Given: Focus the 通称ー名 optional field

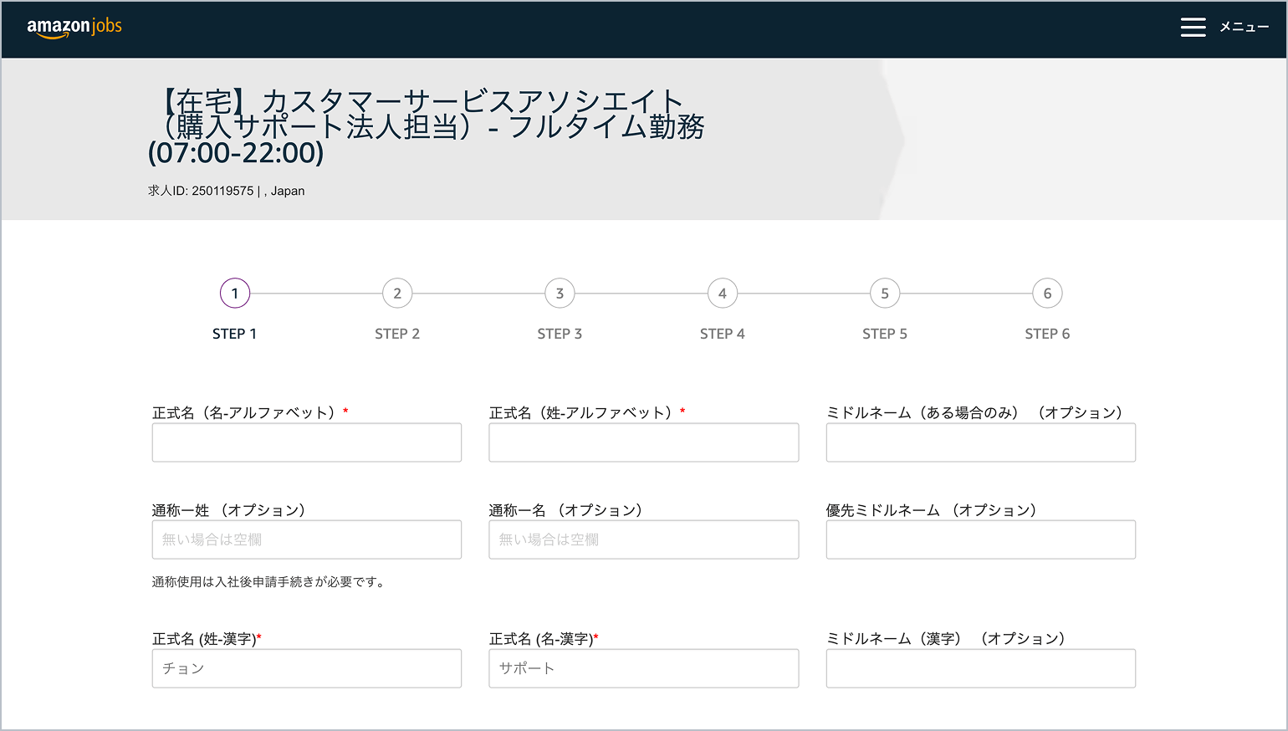Looking at the screenshot, I should 644,539.
